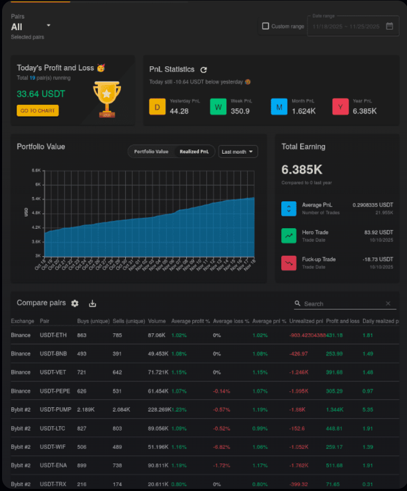The width and height of the screenshot is (407, 491).
Task: Switch to Realized PnL tab
Action: click(x=194, y=151)
